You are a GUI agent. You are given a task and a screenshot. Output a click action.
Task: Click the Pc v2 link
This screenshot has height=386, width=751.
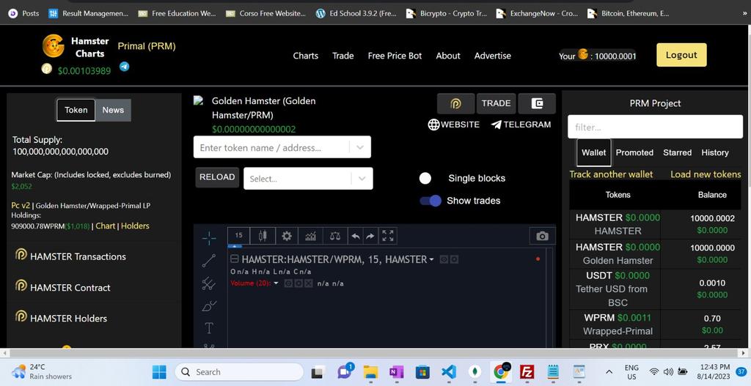tap(21, 205)
